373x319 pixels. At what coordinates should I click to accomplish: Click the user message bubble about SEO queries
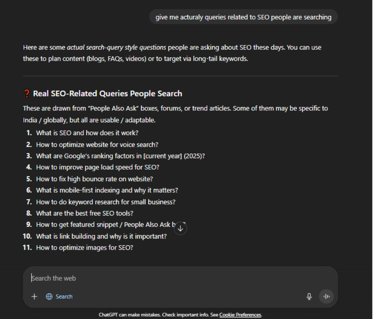point(243,17)
